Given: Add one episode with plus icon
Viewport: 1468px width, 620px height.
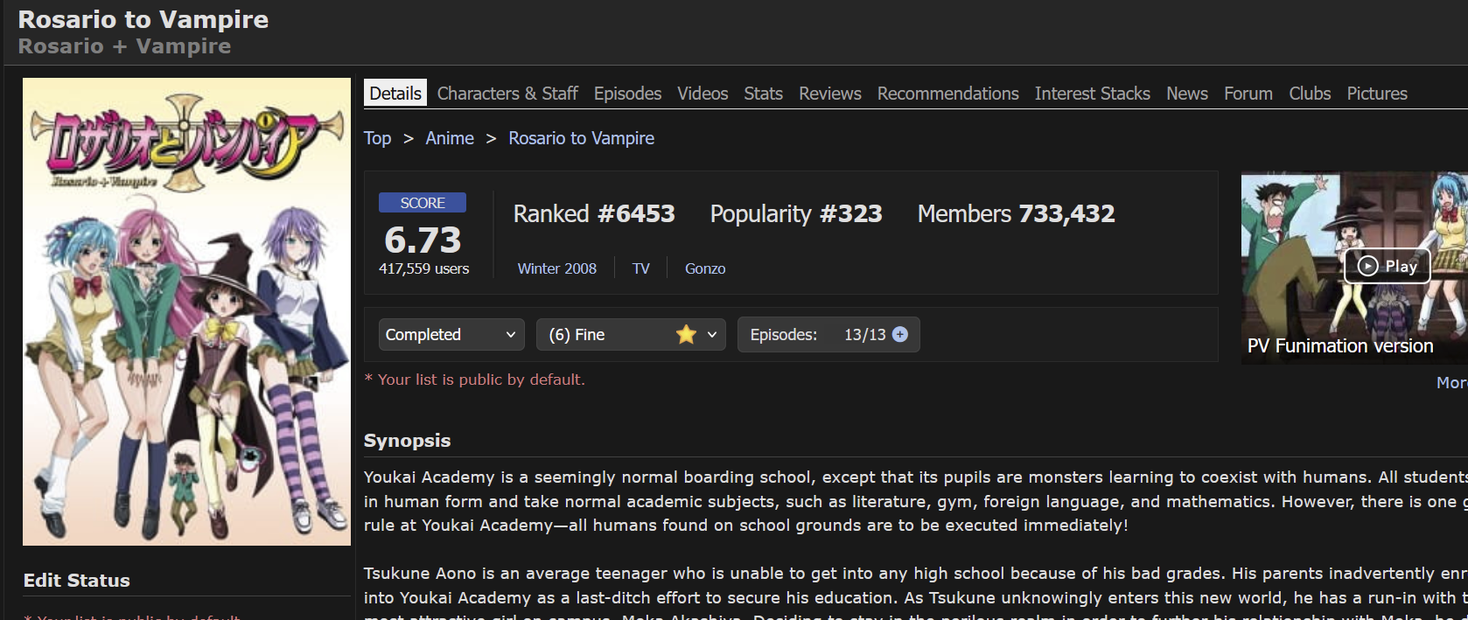Looking at the screenshot, I should (899, 334).
